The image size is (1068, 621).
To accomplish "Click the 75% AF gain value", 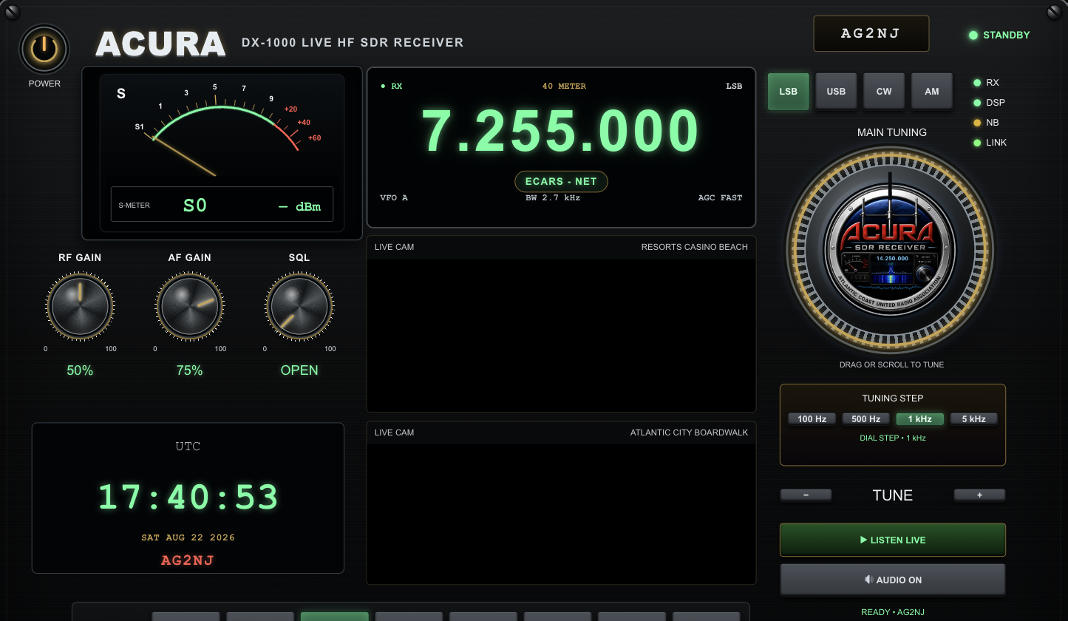I will tap(190, 370).
